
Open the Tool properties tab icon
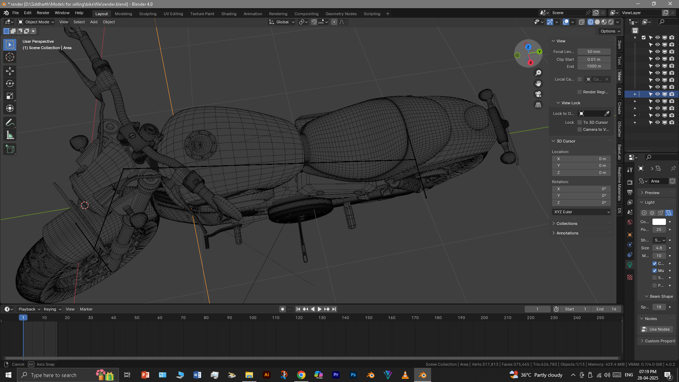click(630, 170)
